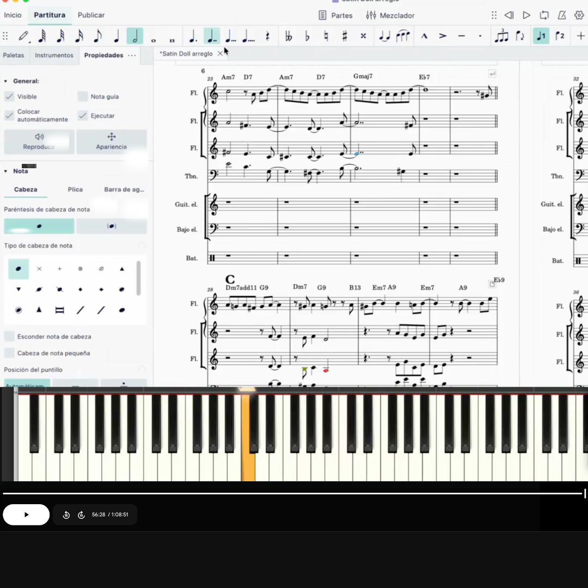The height and width of the screenshot is (588, 588).
Task: Insert a rest from toolbar
Action: [x=267, y=36]
